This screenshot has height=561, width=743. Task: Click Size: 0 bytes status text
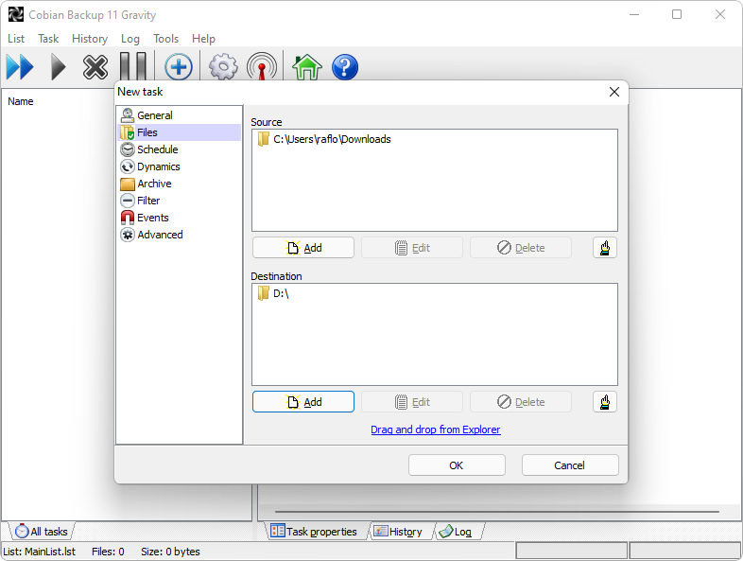coord(170,552)
